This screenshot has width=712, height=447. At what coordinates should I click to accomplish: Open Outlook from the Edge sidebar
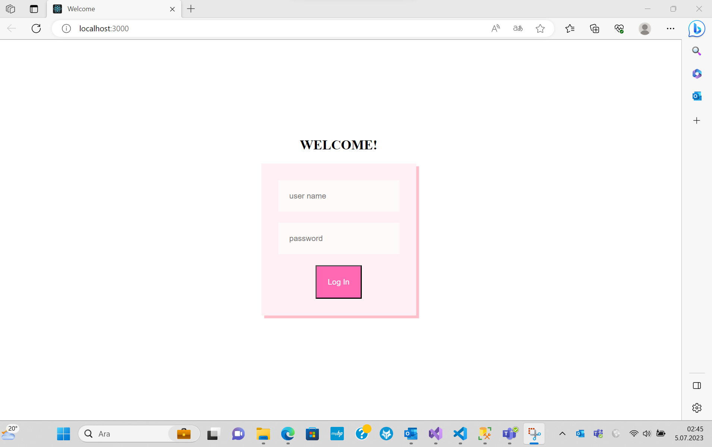[696, 96]
